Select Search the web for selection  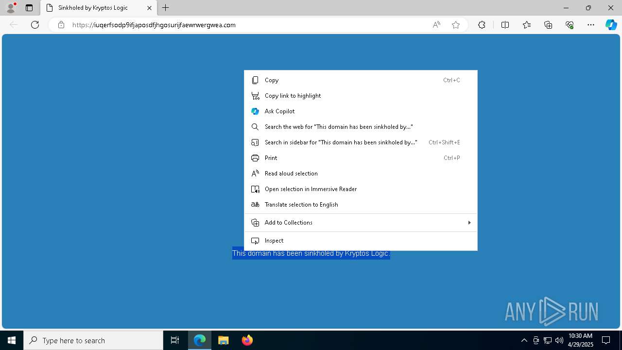pyautogui.click(x=361, y=127)
